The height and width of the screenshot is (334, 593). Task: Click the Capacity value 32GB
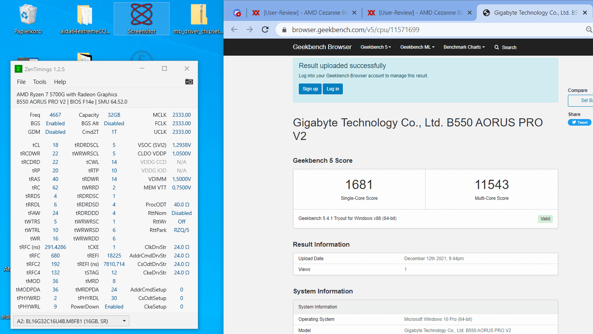pyautogui.click(x=114, y=115)
